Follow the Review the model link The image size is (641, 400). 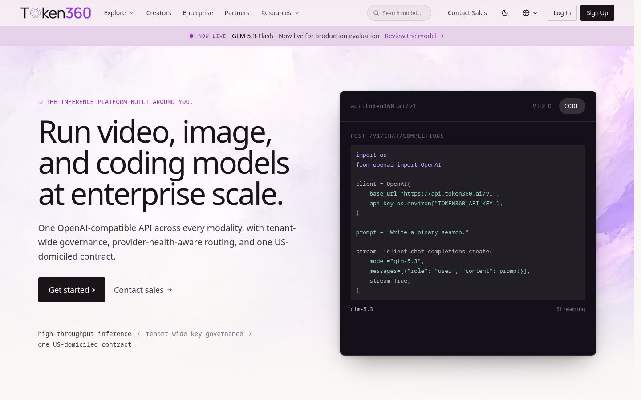point(414,36)
